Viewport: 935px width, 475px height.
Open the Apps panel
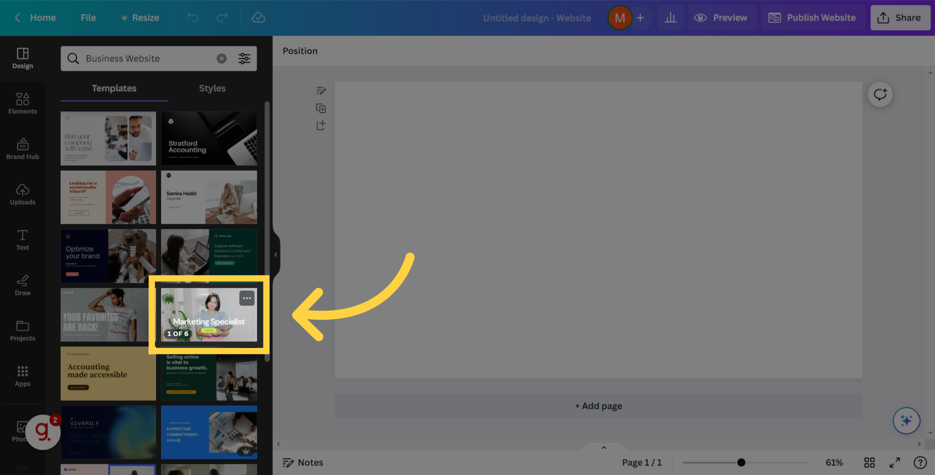click(x=22, y=376)
